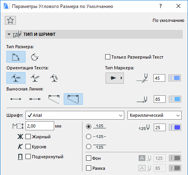The width and height of the screenshot is (188, 175).
Task: Enable the Рамка frame checkbox
Action: [x=88, y=168]
